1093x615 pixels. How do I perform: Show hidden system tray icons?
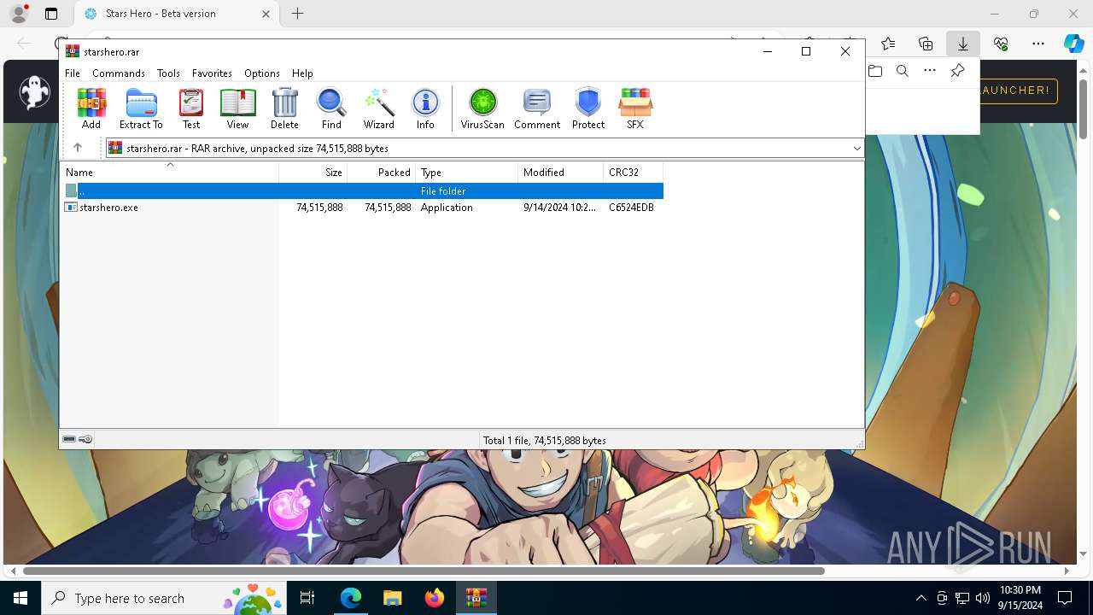(x=921, y=598)
